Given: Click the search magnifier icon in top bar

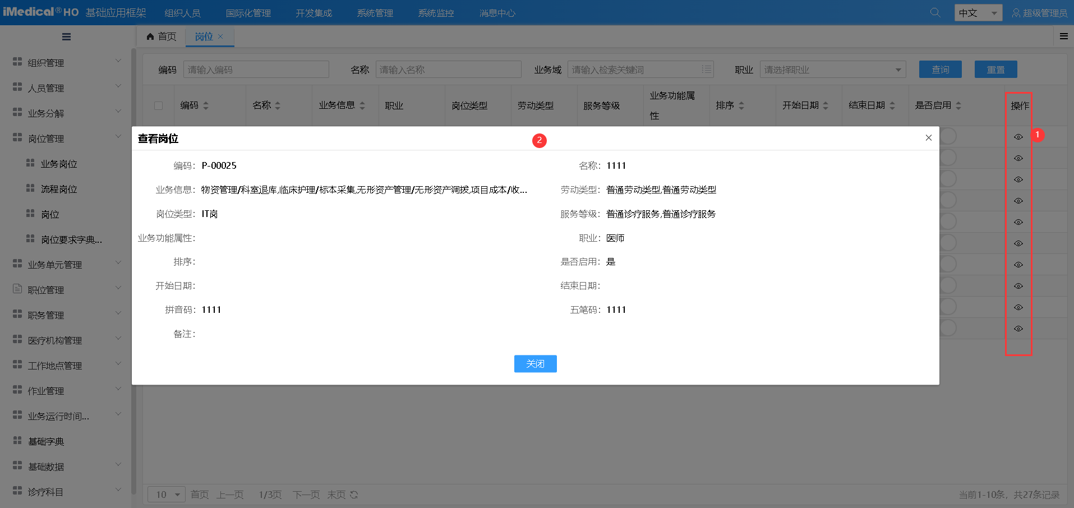Looking at the screenshot, I should 934,12.
